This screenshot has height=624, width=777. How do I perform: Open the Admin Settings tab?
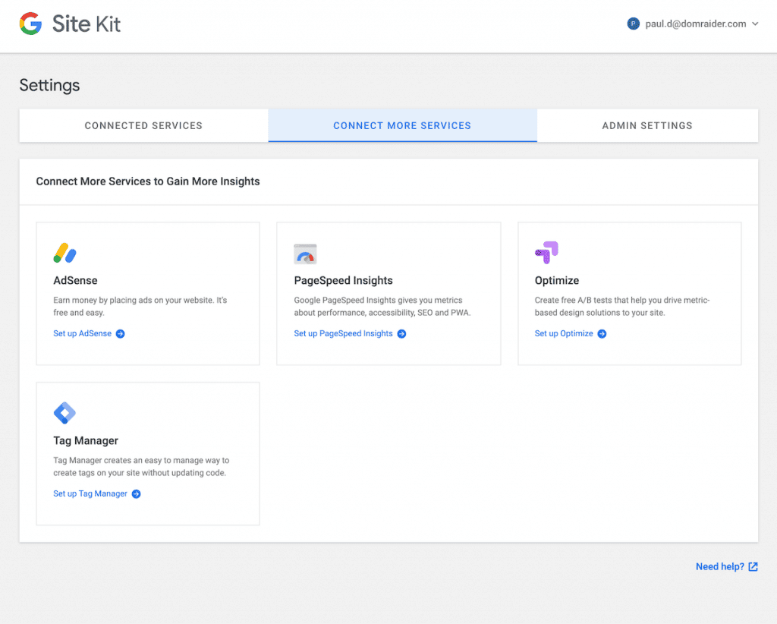point(647,126)
